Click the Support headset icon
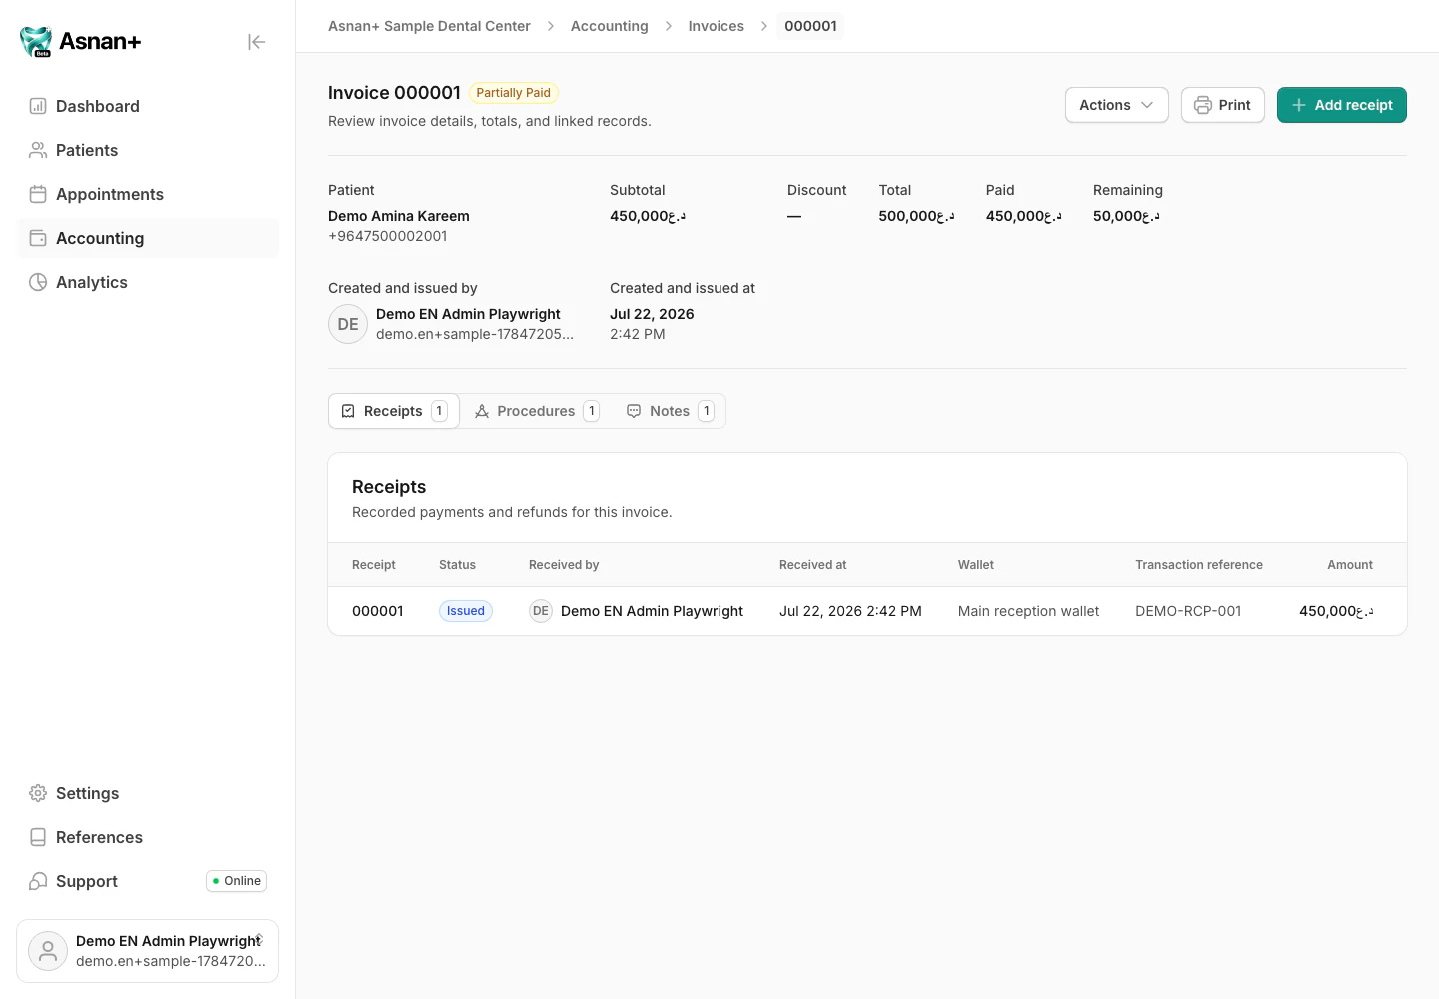Screen dimensions: 1439x999 click(38, 881)
